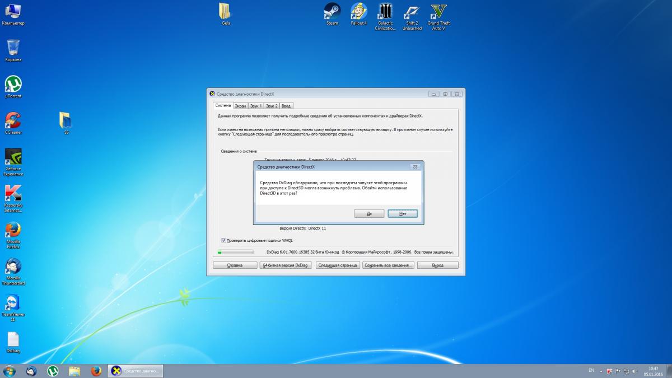Switch to the Звук 1 tab

coord(256,106)
